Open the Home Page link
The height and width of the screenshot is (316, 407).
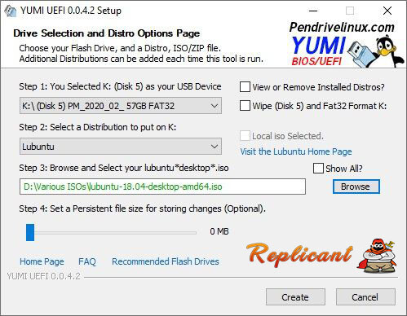[42, 261]
